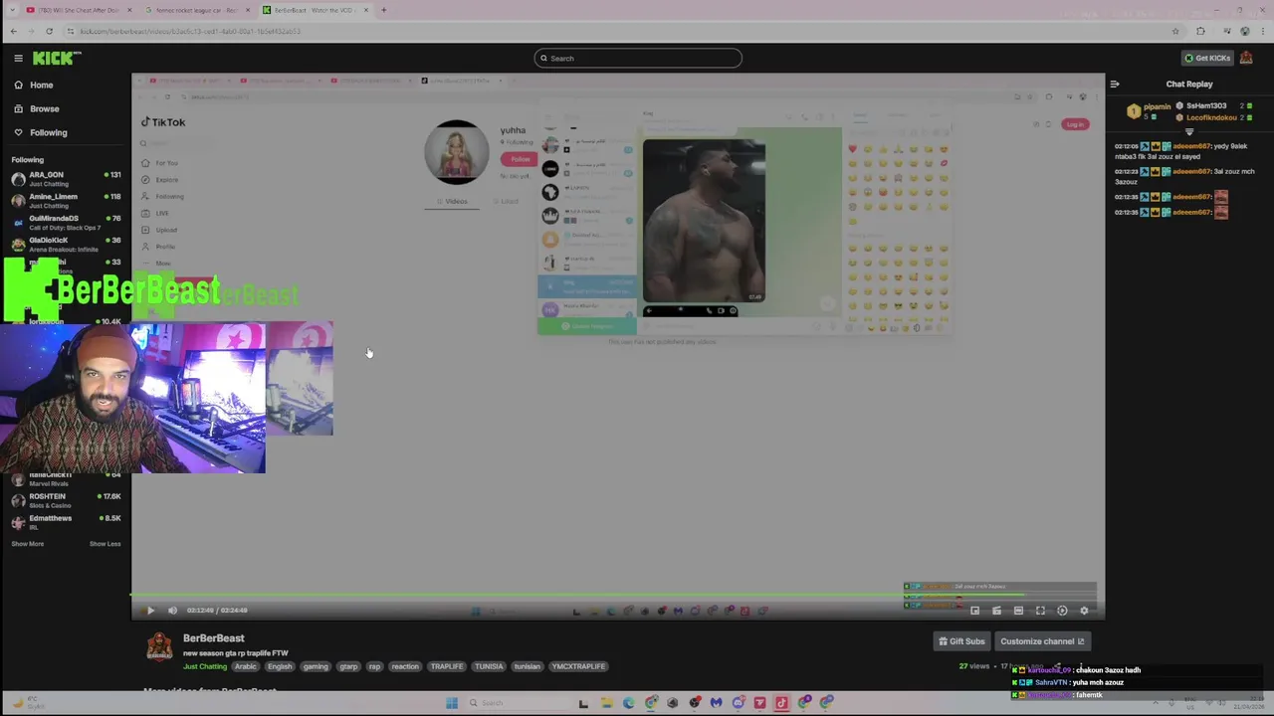Open File Explorer from taskbar
The image size is (1274, 716).
pos(606,703)
